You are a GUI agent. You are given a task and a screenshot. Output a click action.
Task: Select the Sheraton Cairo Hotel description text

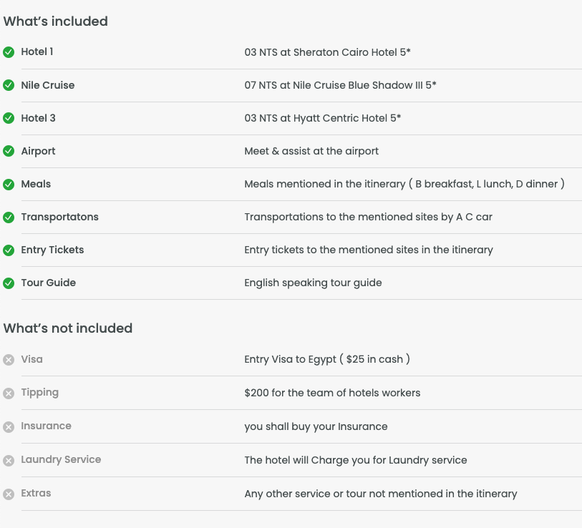(327, 52)
